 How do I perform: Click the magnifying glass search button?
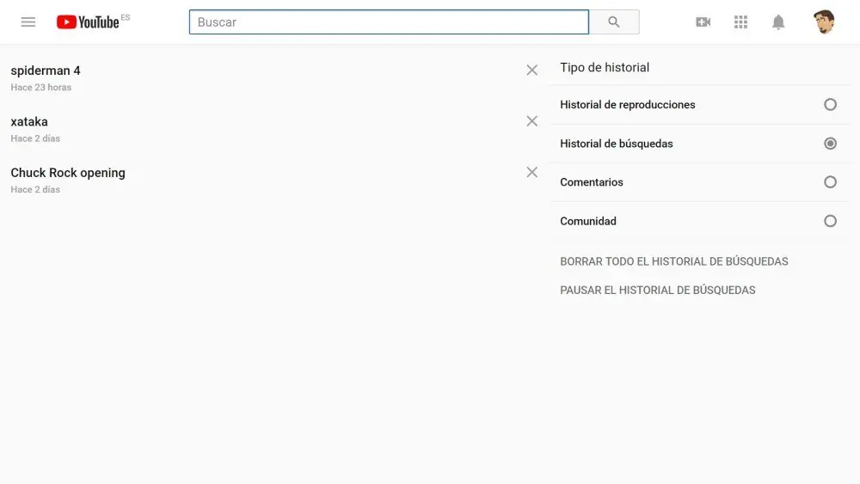coord(614,22)
